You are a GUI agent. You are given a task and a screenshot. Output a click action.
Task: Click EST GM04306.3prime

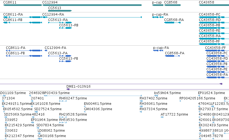pos(84,112)
